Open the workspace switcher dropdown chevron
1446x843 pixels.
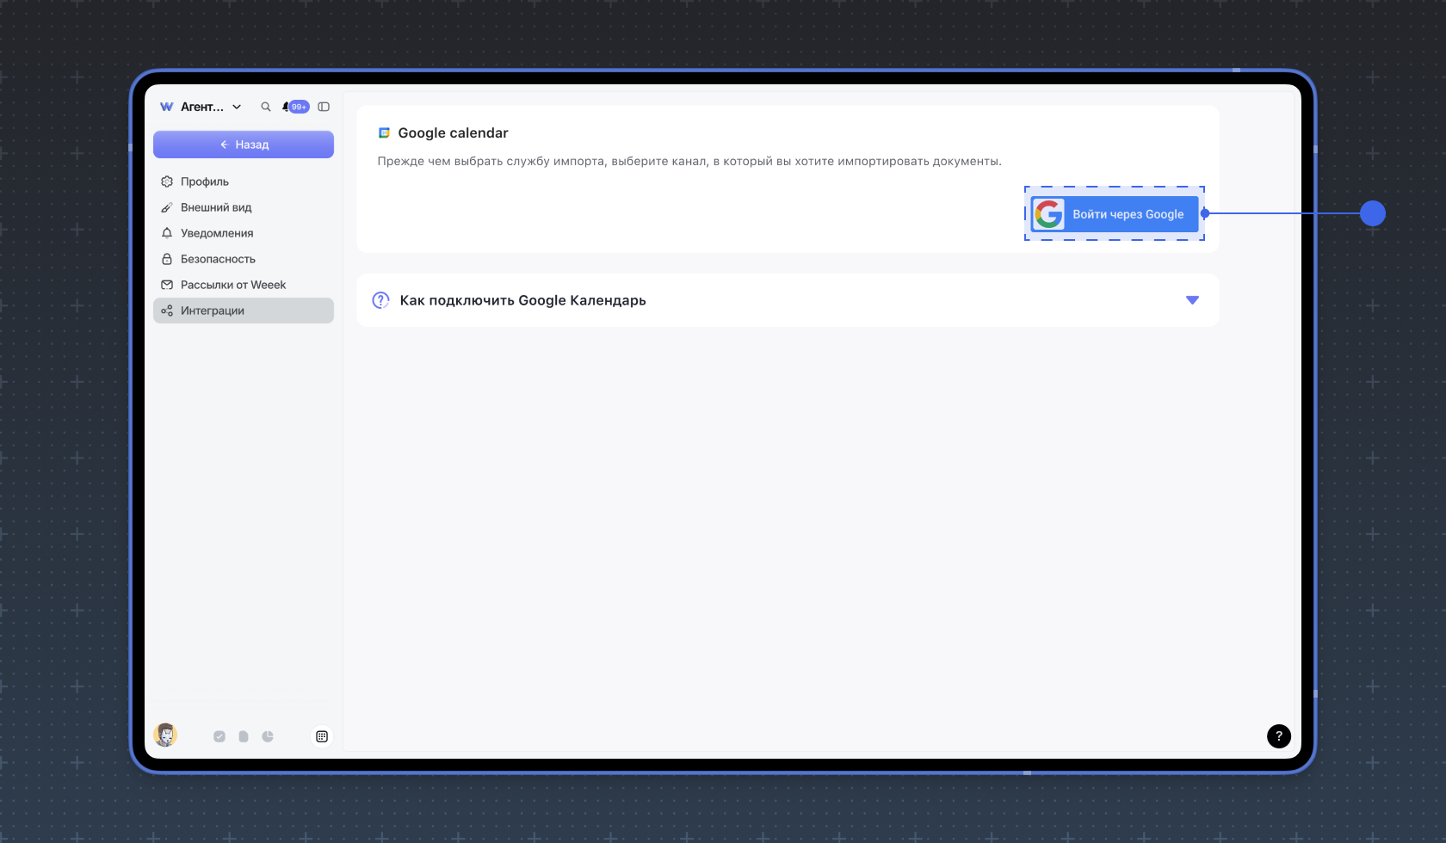237,107
